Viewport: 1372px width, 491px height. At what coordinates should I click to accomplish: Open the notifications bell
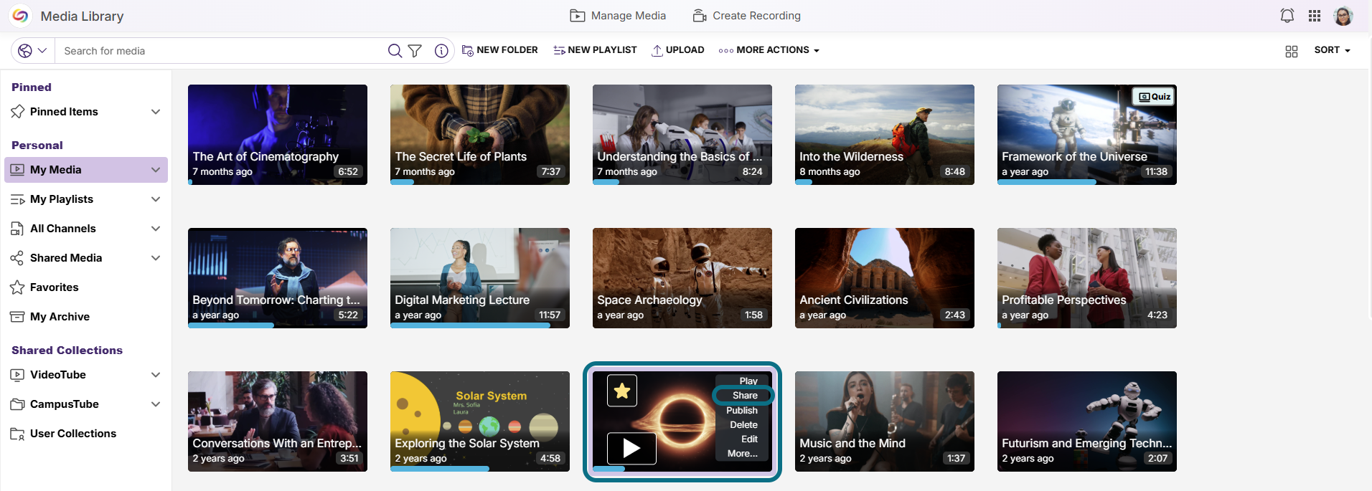coord(1287,16)
